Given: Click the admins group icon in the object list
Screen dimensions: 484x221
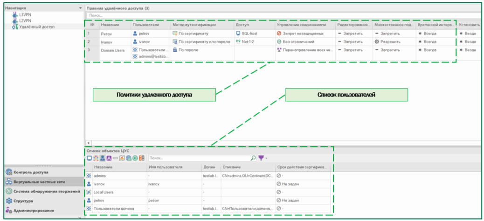Looking at the screenshot, I should coord(89,176).
